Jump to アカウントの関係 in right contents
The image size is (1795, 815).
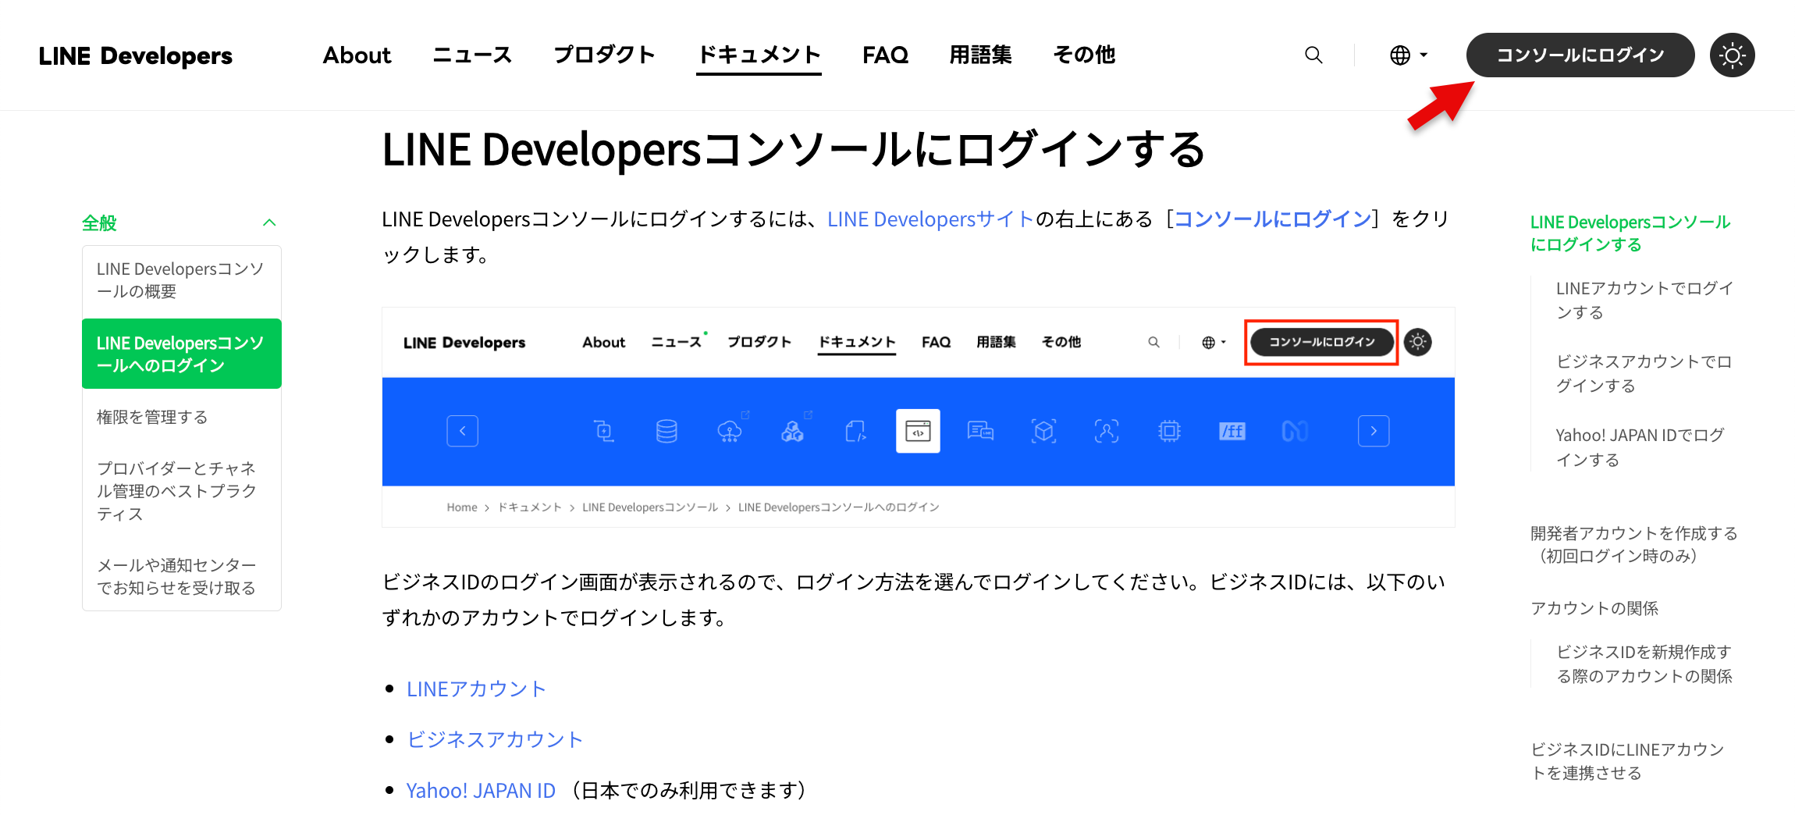1594,608
